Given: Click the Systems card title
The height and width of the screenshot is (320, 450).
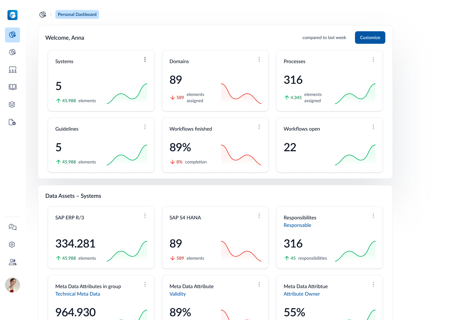Looking at the screenshot, I should [x=64, y=61].
